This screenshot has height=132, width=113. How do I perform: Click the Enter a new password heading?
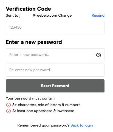tap(34, 42)
